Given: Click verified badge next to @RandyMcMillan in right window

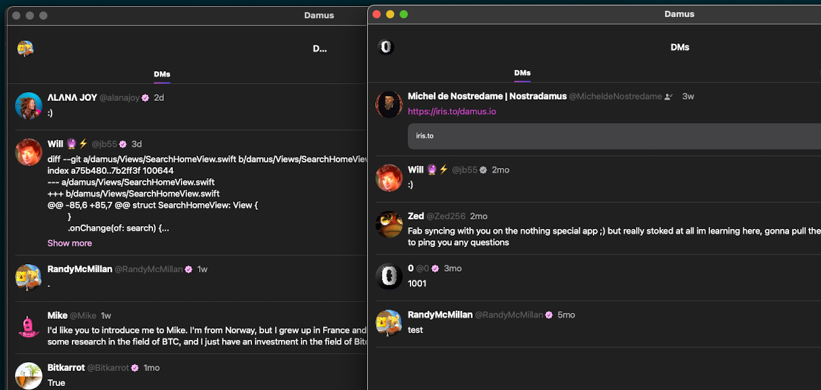Looking at the screenshot, I should click(549, 315).
